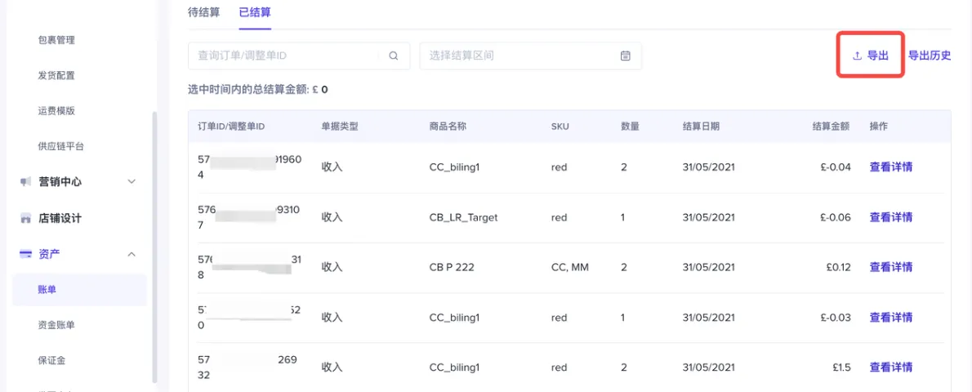Screen dimensions: 972x392
Task: View details for the CB_LR_Target row
Action: 891,217
